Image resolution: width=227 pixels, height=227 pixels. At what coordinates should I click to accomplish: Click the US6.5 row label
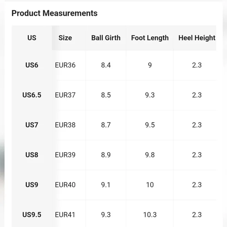32,95
